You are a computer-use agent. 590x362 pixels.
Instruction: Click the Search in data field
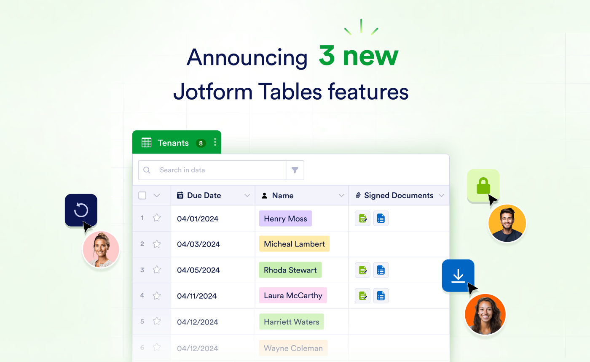tap(212, 170)
